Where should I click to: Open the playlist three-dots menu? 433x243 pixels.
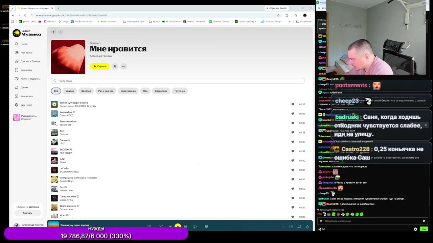[123, 66]
